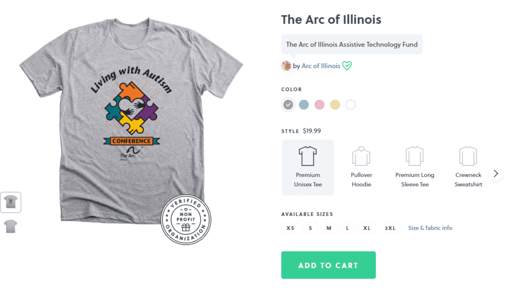Choose the Pullover Hoodie style icon

(361, 156)
